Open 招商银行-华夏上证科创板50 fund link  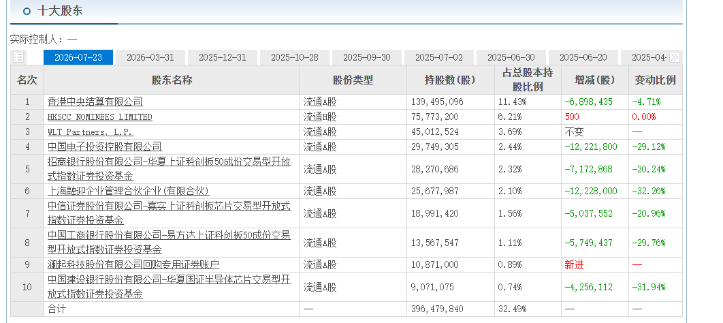point(170,169)
